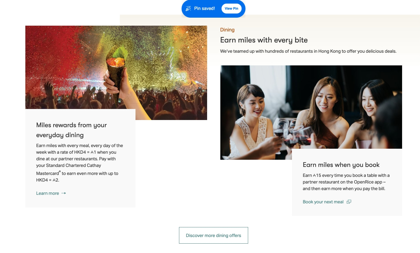Open the concert hand roll image

116,73
